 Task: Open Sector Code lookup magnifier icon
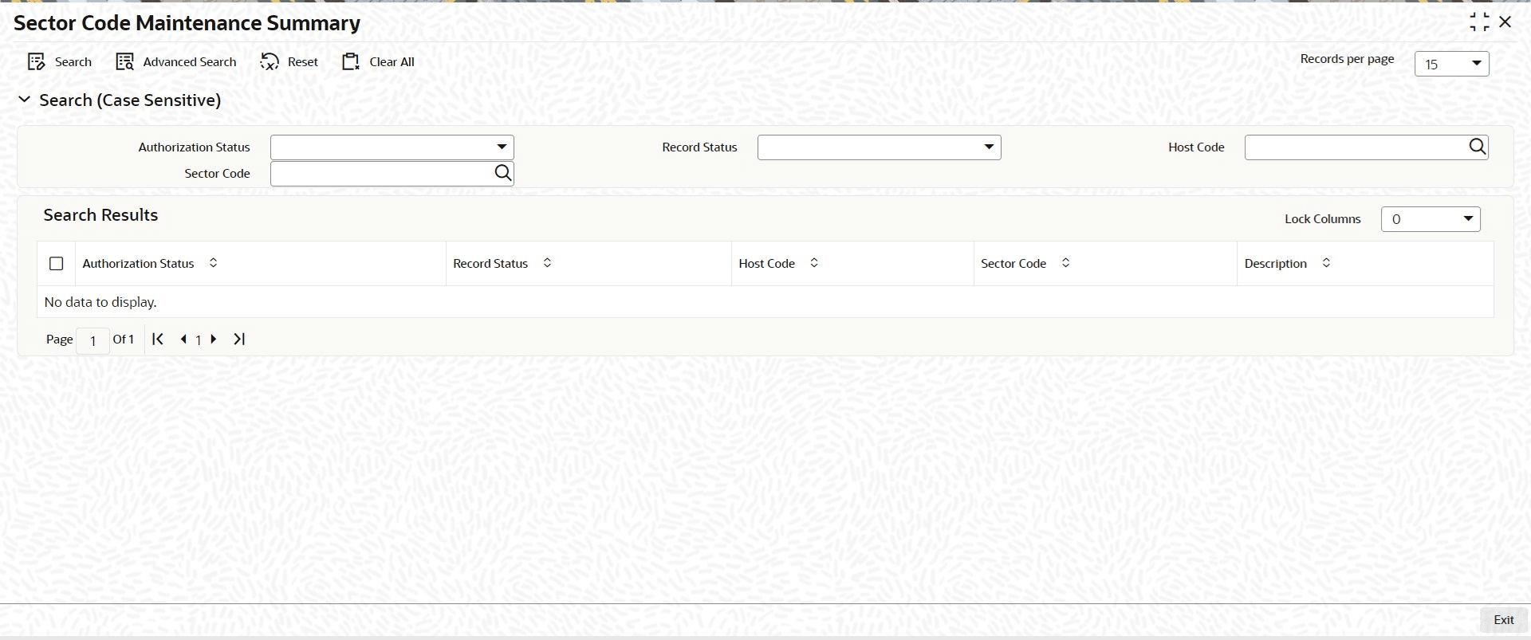503,173
